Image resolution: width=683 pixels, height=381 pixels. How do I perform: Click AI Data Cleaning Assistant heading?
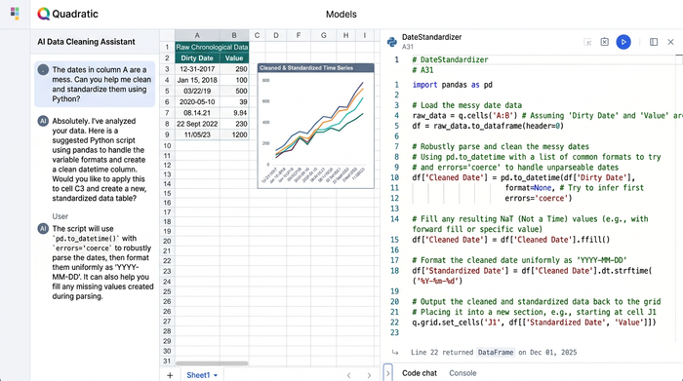click(86, 42)
